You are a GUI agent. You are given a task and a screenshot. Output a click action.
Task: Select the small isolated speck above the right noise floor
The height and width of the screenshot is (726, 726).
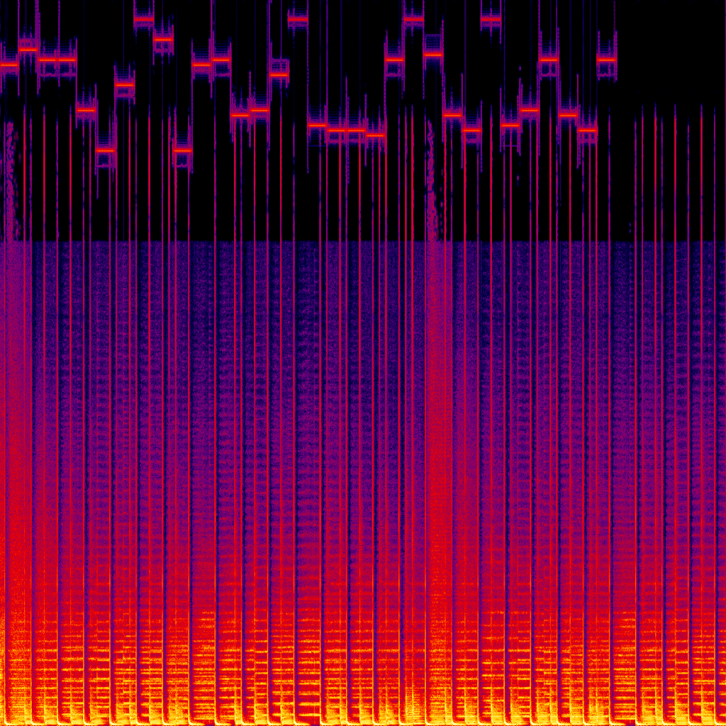tap(630, 228)
